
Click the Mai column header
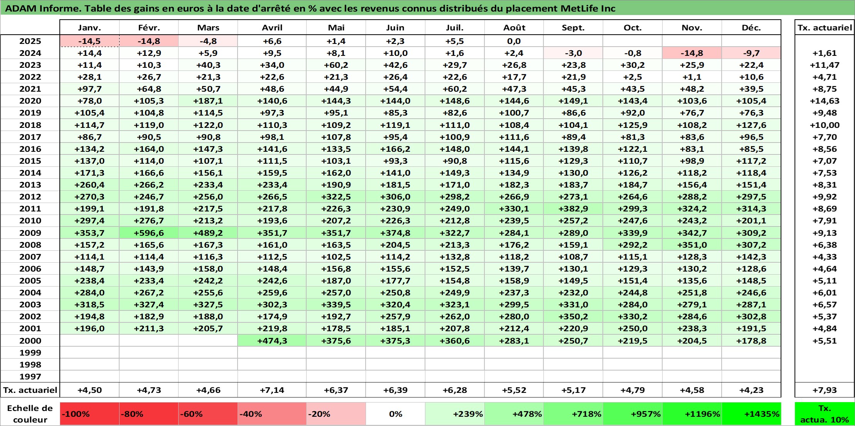point(336,28)
